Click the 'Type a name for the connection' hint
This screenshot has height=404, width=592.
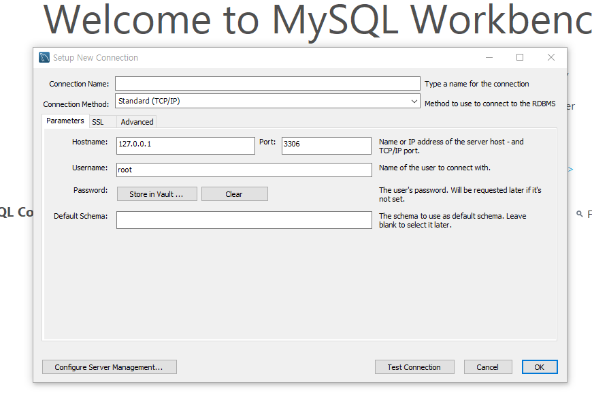tap(476, 84)
